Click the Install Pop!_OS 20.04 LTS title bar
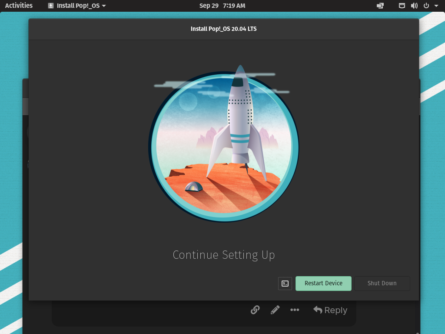The width and height of the screenshot is (445, 334). click(x=223, y=29)
